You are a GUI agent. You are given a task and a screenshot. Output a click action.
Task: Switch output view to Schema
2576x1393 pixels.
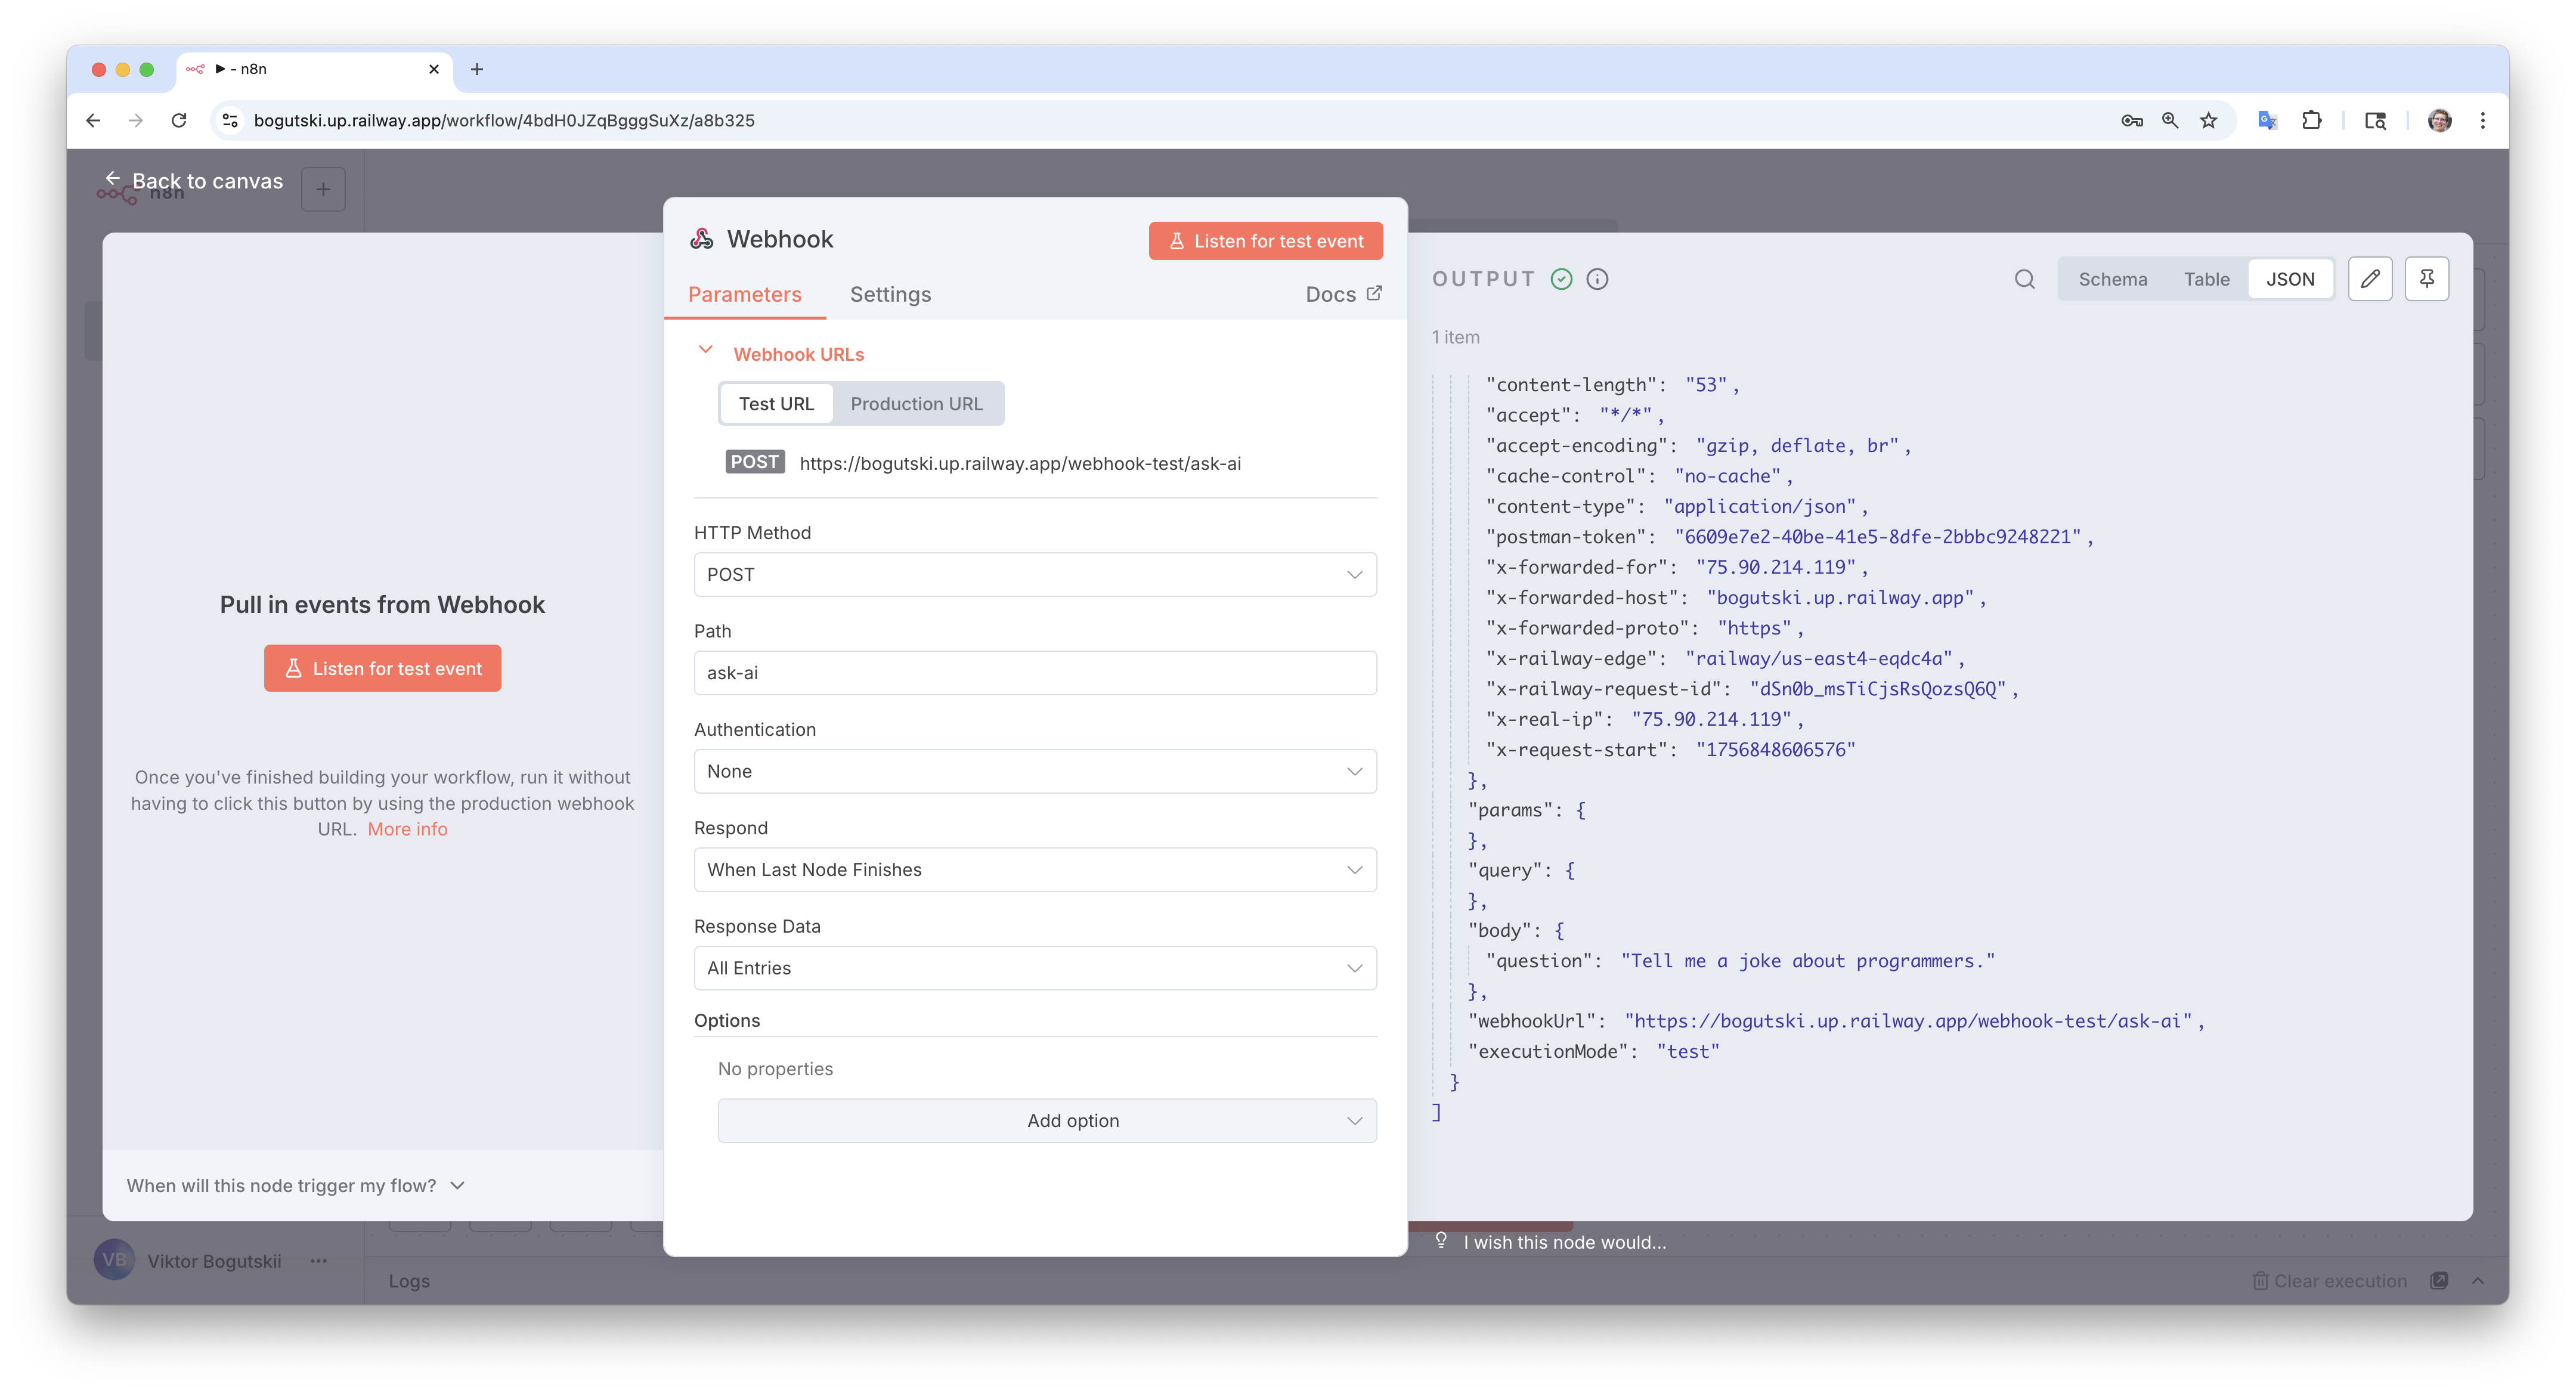(x=2112, y=279)
